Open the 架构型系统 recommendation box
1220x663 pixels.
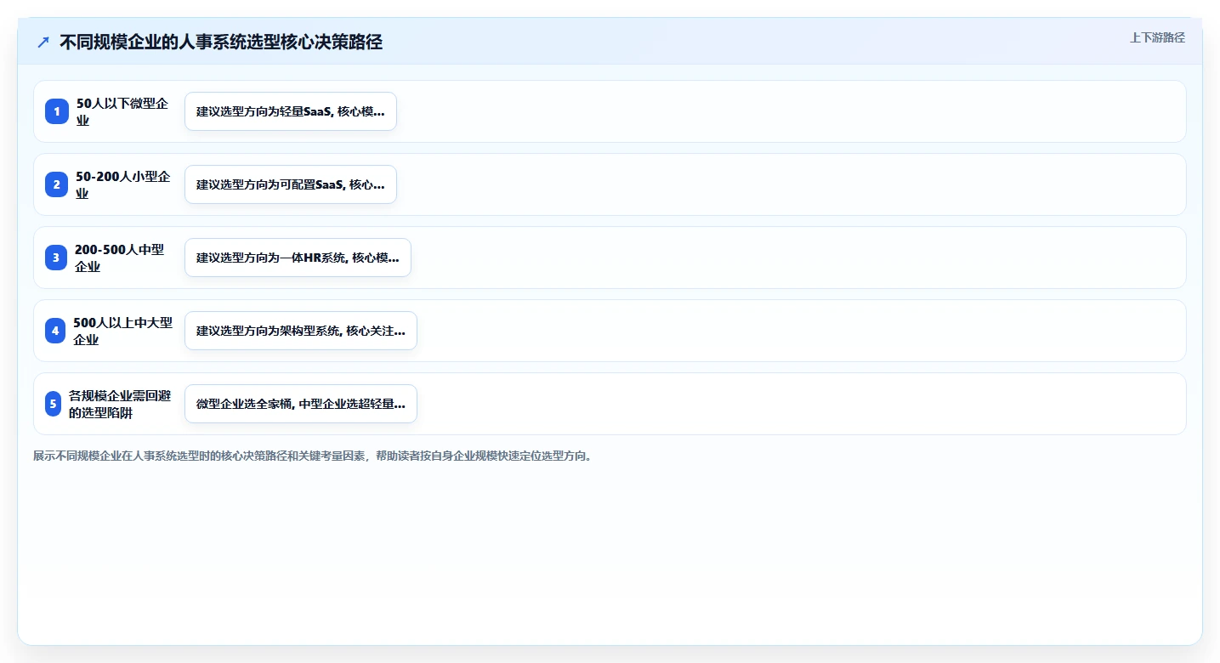point(301,331)
